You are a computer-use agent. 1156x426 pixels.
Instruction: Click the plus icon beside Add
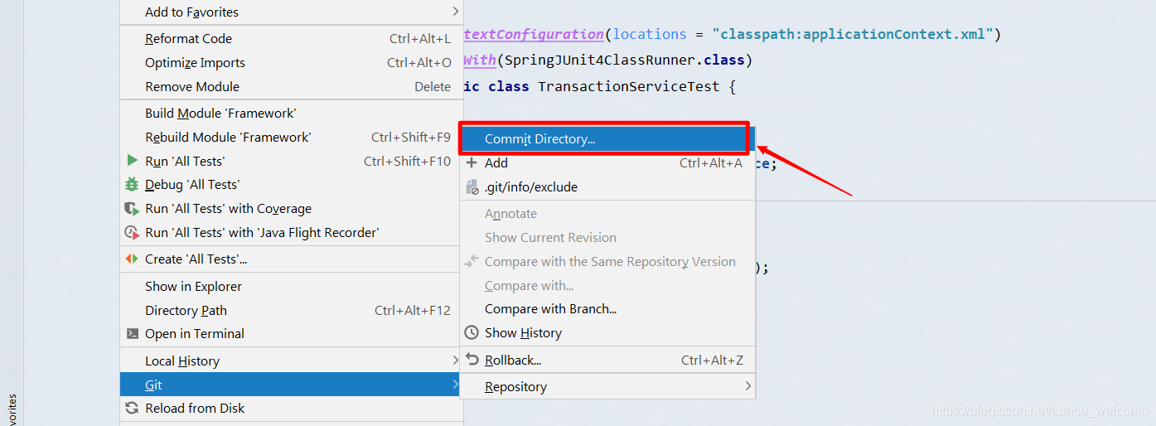point(472,163)
